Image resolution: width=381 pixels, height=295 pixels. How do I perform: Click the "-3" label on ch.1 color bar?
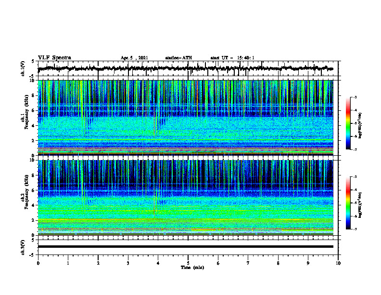[x=355, y=97]
